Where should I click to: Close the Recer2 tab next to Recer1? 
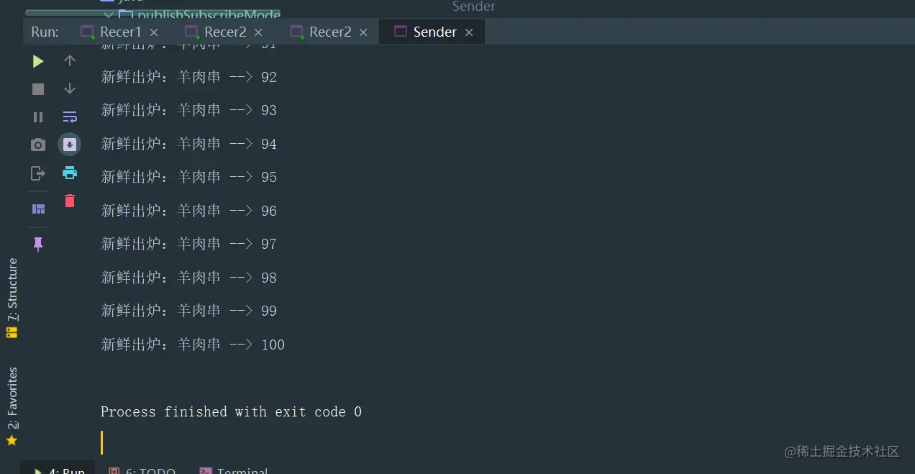click(x=258, y=32)
